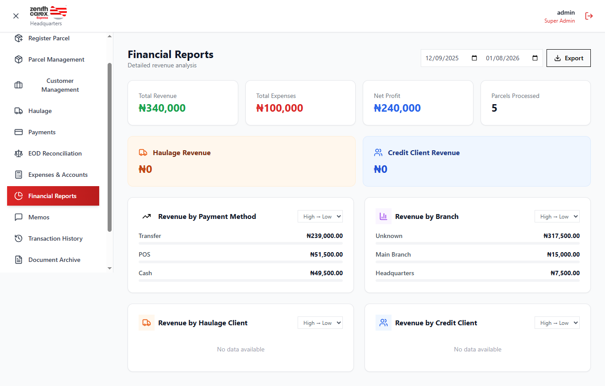
Task: Open the start date calendar picker icon
Action: click(474, 58)
